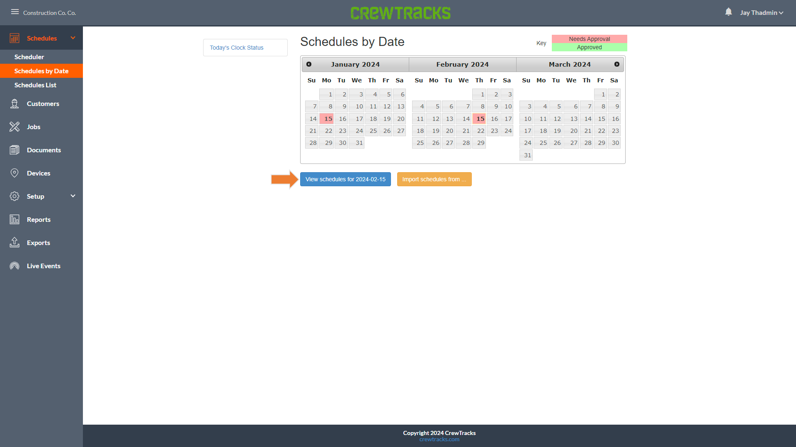Click the Import schedules from button

tap(434, 179)
